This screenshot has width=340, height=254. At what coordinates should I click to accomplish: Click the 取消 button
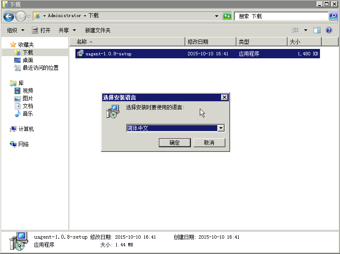(x=209, y=143)
